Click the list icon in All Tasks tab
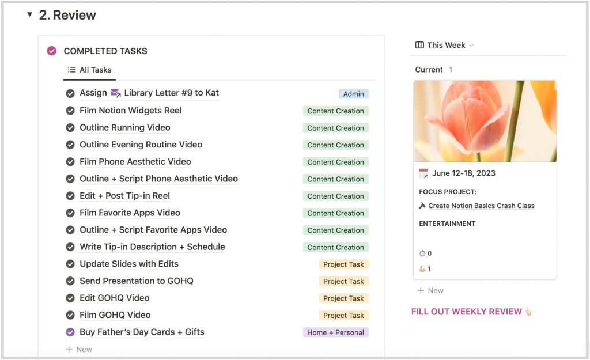590x360 pixels. pyautogui.click(x=71, y=70)
